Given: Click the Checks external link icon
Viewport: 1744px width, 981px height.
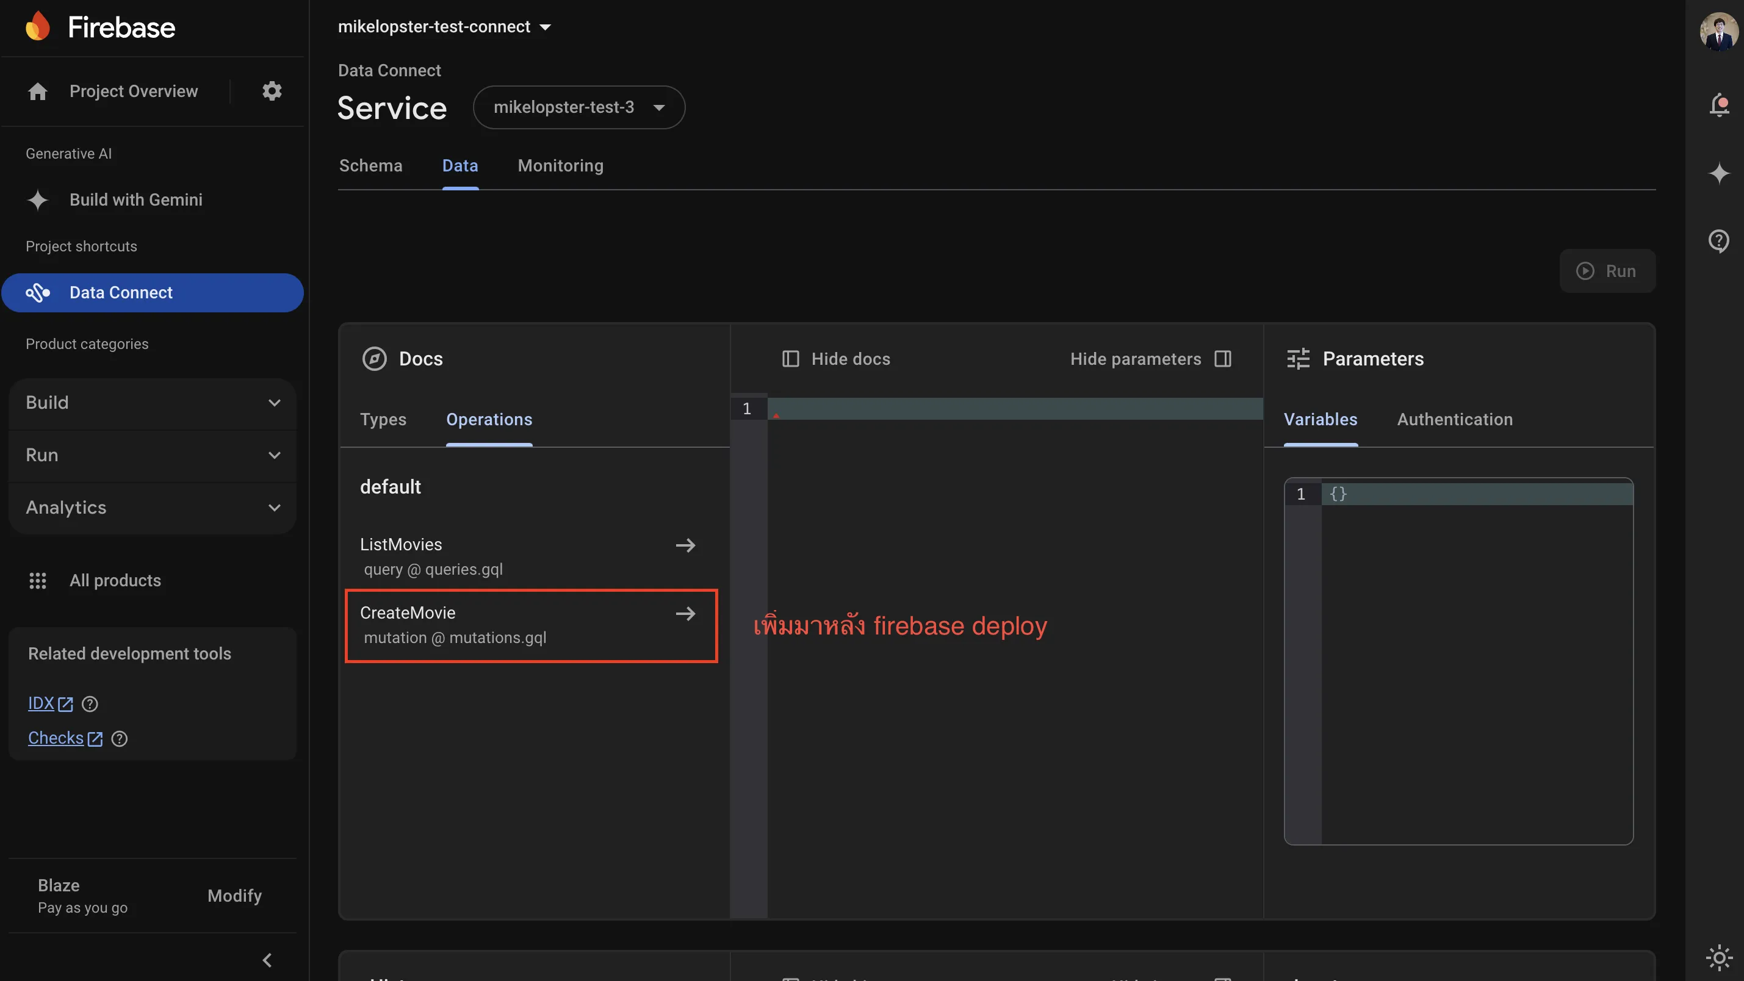Looking at the screenshot, I should click(95, 739).
